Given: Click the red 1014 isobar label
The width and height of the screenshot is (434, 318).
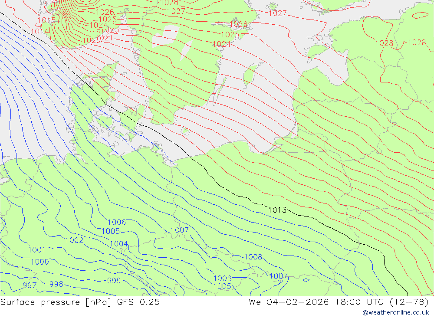Looking at the screenshot, I should (x=40, y=32).
